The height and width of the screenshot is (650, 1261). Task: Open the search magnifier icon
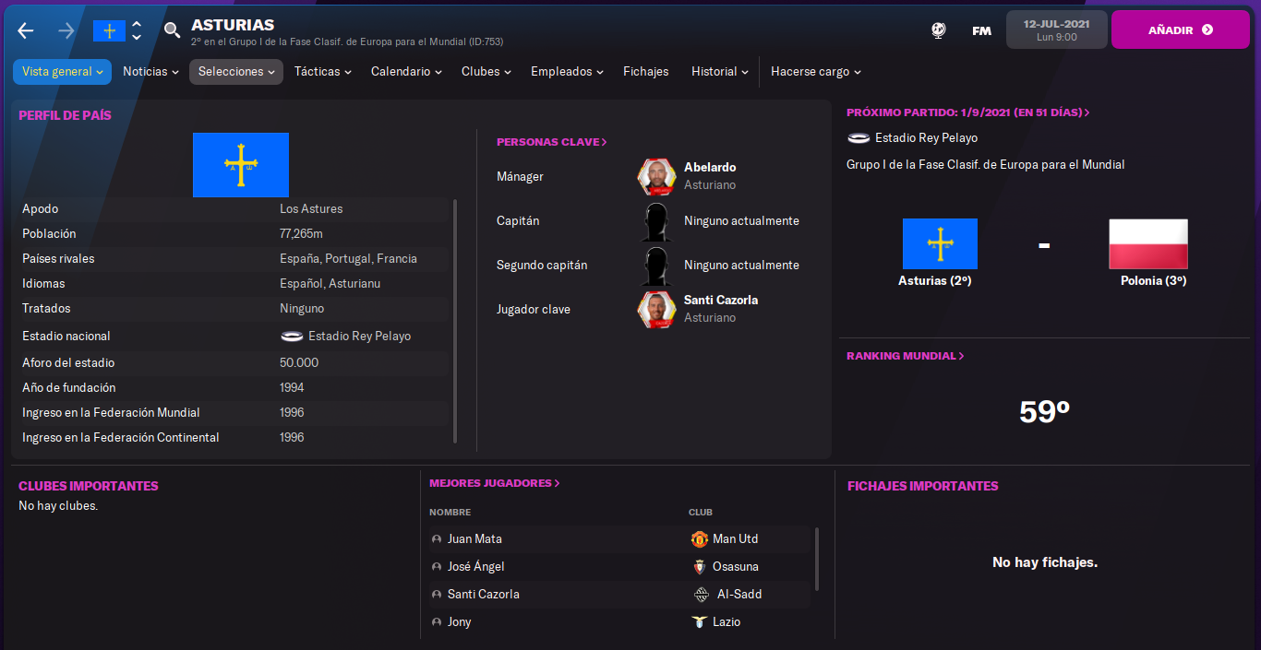[x=172, y=30]
